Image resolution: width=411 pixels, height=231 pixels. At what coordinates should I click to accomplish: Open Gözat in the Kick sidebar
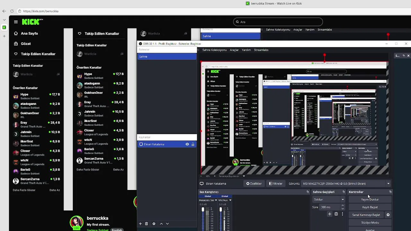coord(26,44)
